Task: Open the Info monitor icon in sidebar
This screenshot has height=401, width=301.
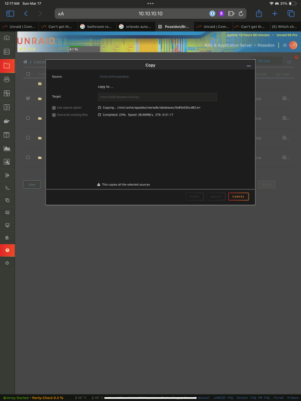Action: 7,225
